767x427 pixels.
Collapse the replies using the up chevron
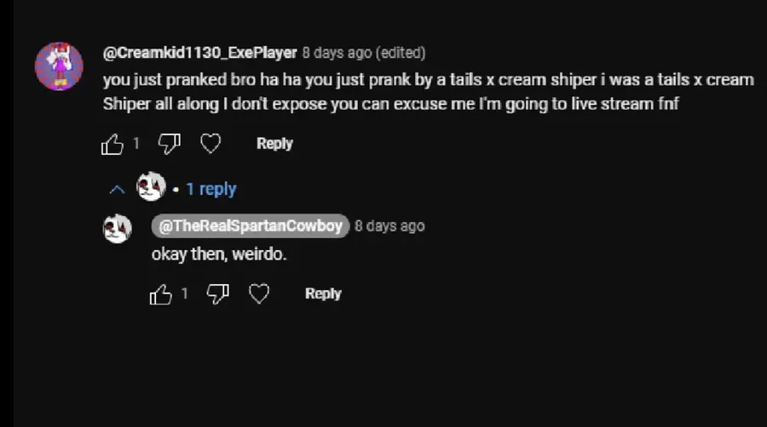pos(118,189)
